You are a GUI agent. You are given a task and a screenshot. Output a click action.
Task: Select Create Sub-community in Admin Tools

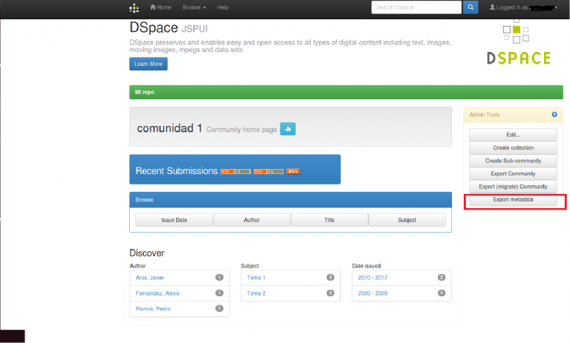tap(513, 161)
